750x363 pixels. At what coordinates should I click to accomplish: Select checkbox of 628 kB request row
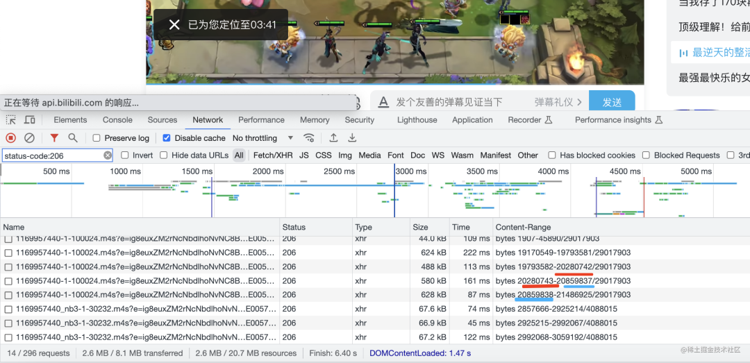point(8,294)
